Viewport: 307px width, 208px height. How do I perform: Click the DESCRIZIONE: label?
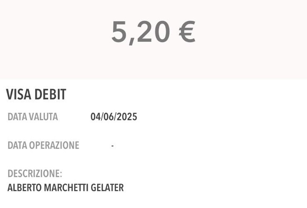[34, 173]
